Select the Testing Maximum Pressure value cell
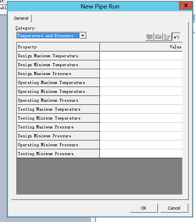The height and width of the screenshot is (222, 195). pos(141,127)
